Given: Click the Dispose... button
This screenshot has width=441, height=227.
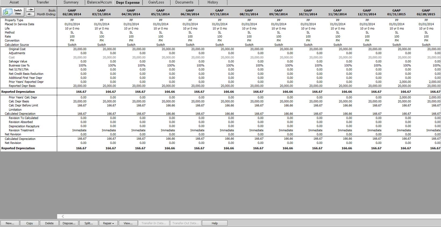Looking at the screenshot, I should point(69,223).
